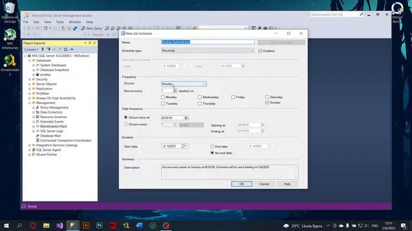Open the Occurs frequency dropdown
The height and width of the screenshot is (231, 412).
tap(183, 84)
